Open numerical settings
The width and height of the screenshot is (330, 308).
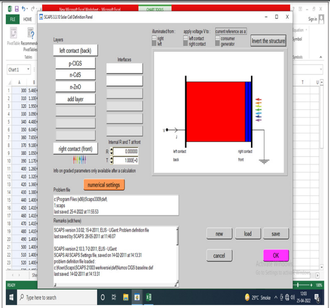coord(104,185)
